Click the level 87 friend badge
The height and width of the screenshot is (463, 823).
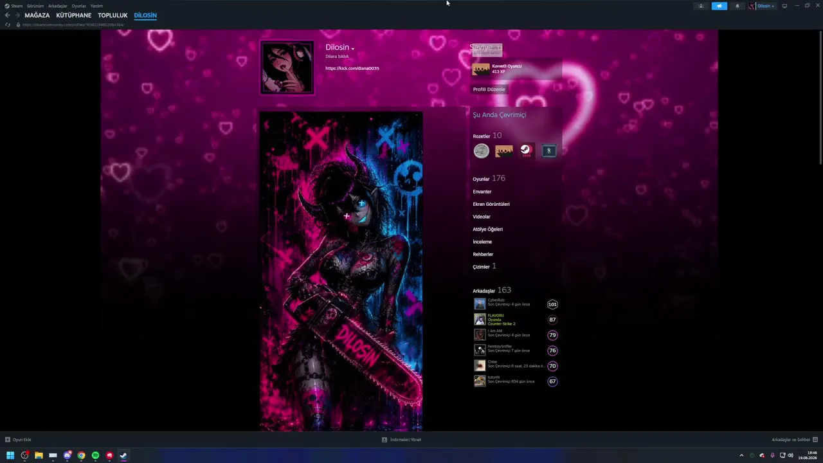click(x=552, y=320)
